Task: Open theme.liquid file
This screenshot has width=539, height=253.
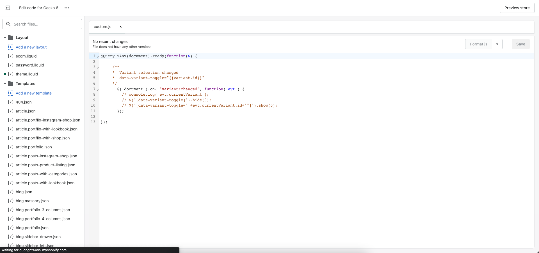Action: click(x=27, y=74)
